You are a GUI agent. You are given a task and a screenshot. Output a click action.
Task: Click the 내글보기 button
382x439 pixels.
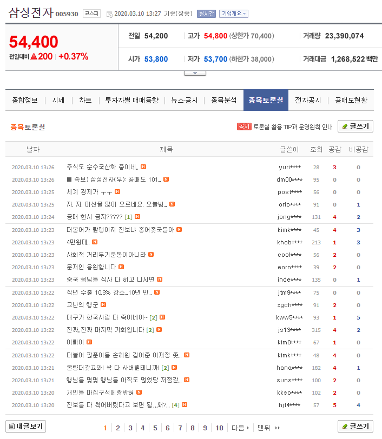click(25, 426)
